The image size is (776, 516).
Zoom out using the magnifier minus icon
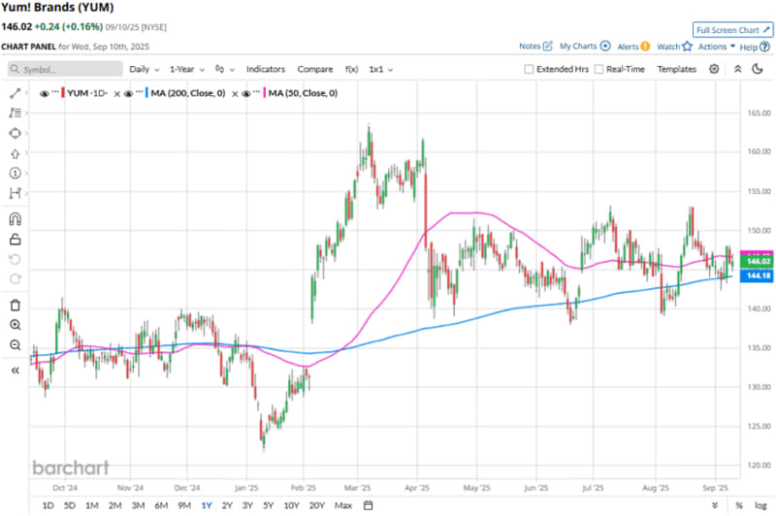coord(16,345)
